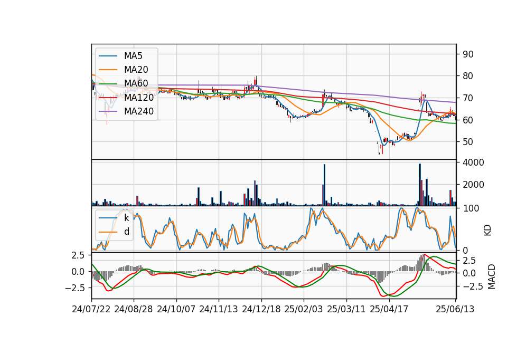Click the MA20 legend label
The width and height of the screenshot is (507, 364).
tap(136, 70)
